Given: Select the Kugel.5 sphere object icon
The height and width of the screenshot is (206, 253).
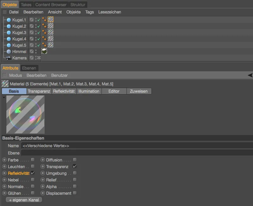Looking at the screenshot, I should (9, 45).
